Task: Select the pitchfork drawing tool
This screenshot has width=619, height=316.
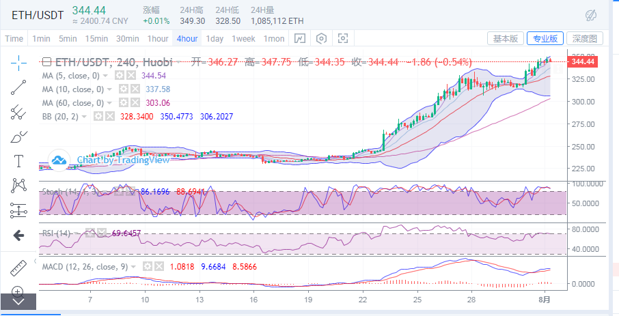Action: pyautogui.click(x=18, y=112)
